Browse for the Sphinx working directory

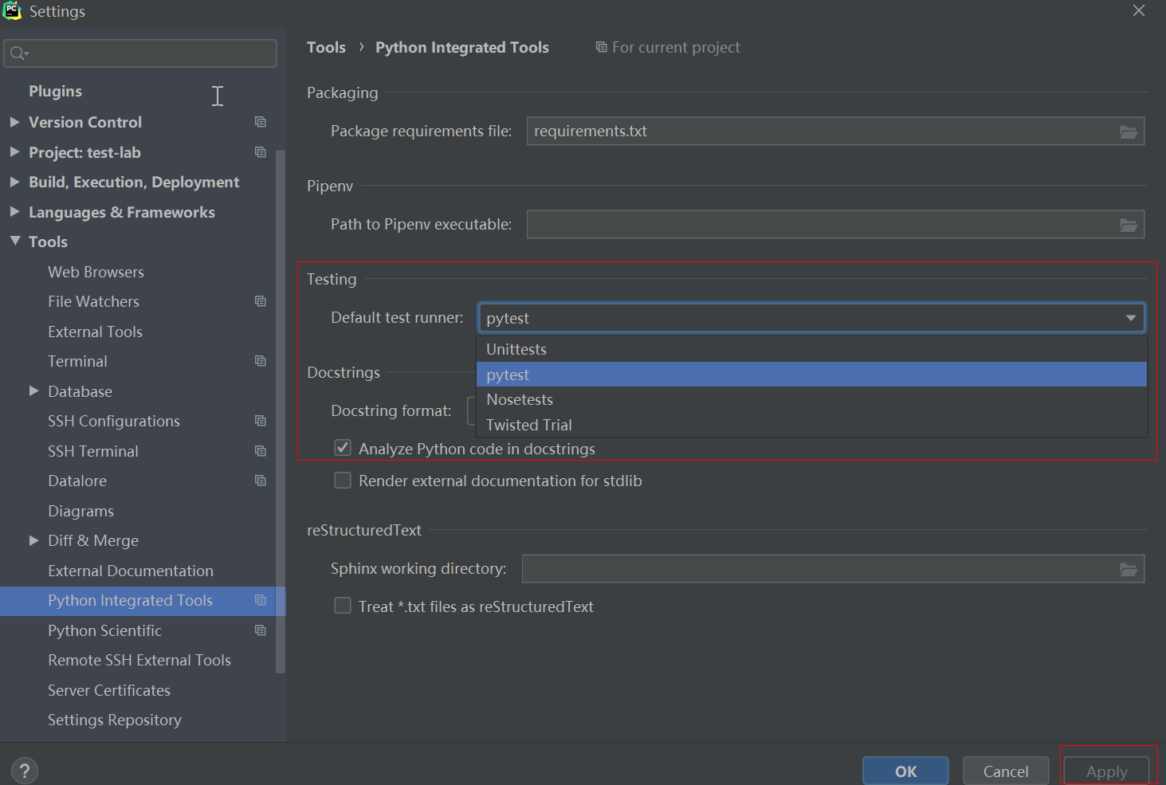point(1129,568)
